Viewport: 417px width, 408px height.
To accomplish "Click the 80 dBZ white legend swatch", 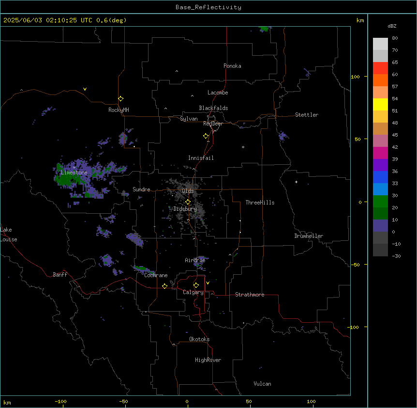I will click(x=380, y=44).
